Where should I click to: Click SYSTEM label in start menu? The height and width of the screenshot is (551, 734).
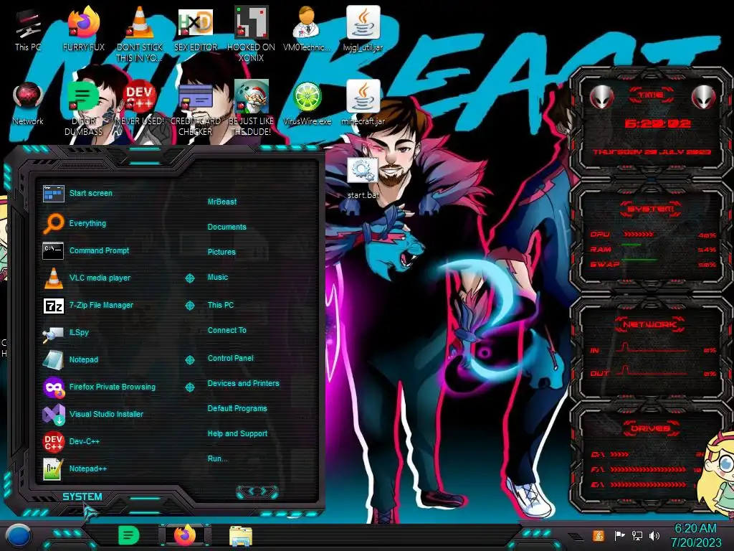coord(82,496)
